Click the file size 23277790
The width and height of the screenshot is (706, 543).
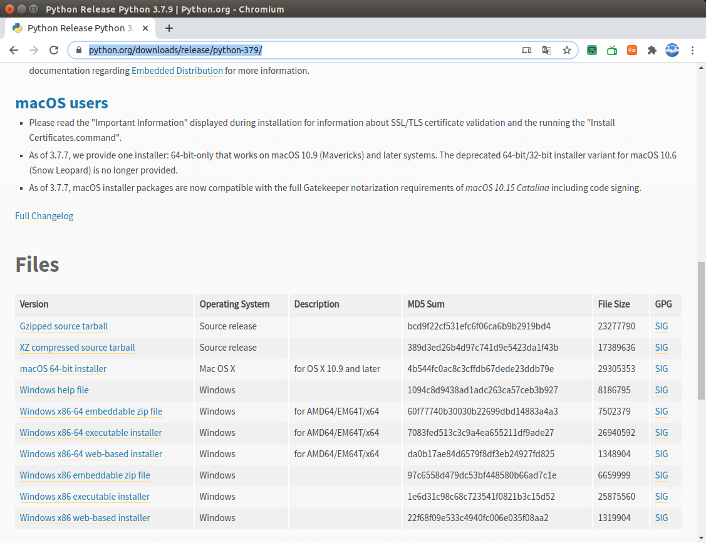(616, 326)
